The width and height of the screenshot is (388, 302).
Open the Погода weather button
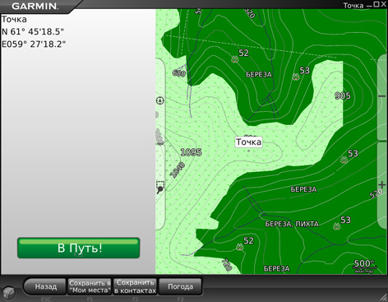click(180, 286)
